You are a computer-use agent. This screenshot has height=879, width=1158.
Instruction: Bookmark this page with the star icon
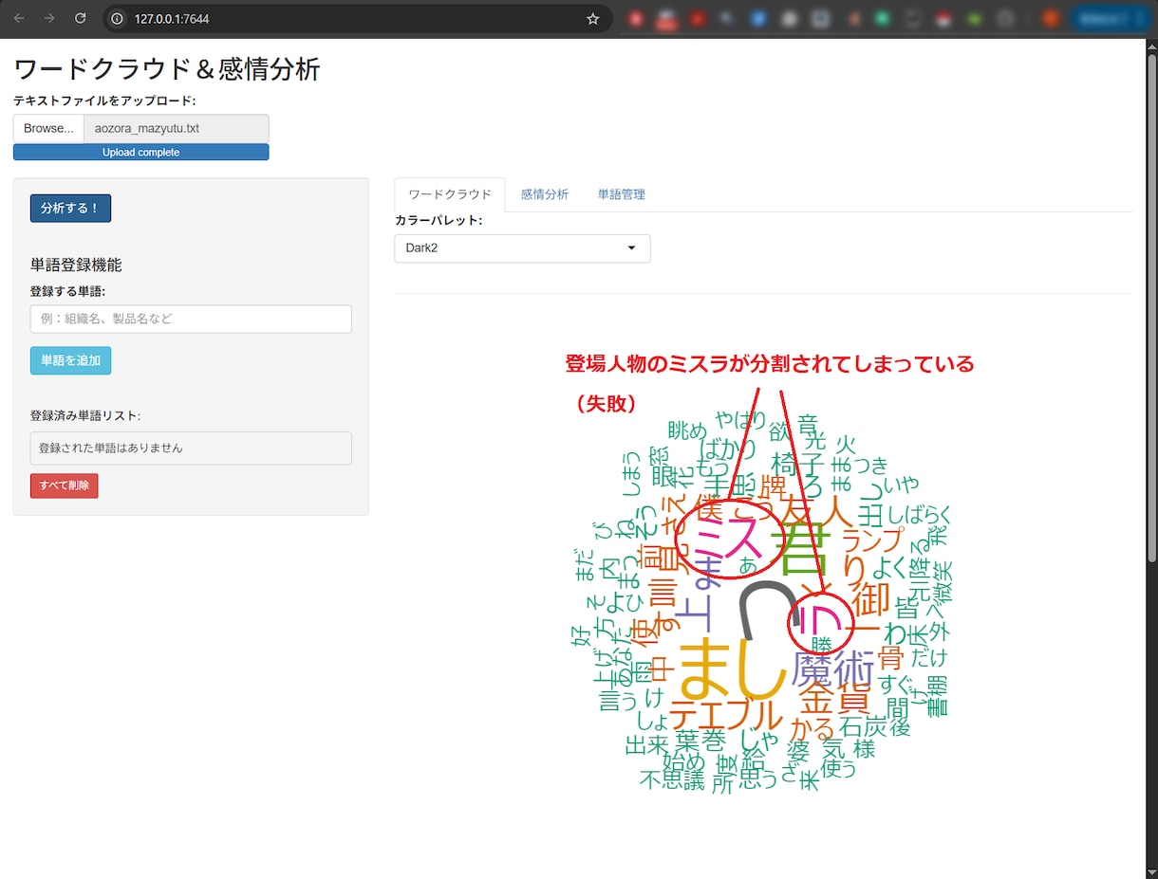pyautogui.click(x=593, y=19)
